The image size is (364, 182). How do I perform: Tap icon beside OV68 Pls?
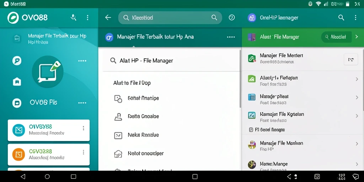click(17, 103)
